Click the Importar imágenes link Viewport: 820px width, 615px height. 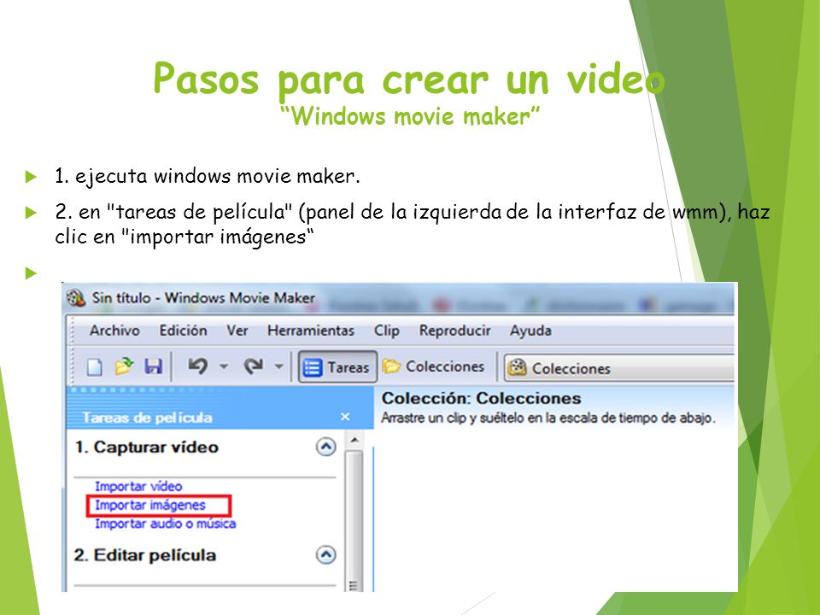point(150,505)
